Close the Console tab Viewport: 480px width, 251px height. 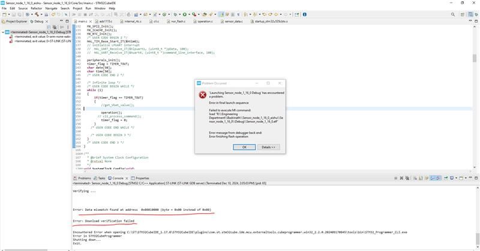click(127, 178)
